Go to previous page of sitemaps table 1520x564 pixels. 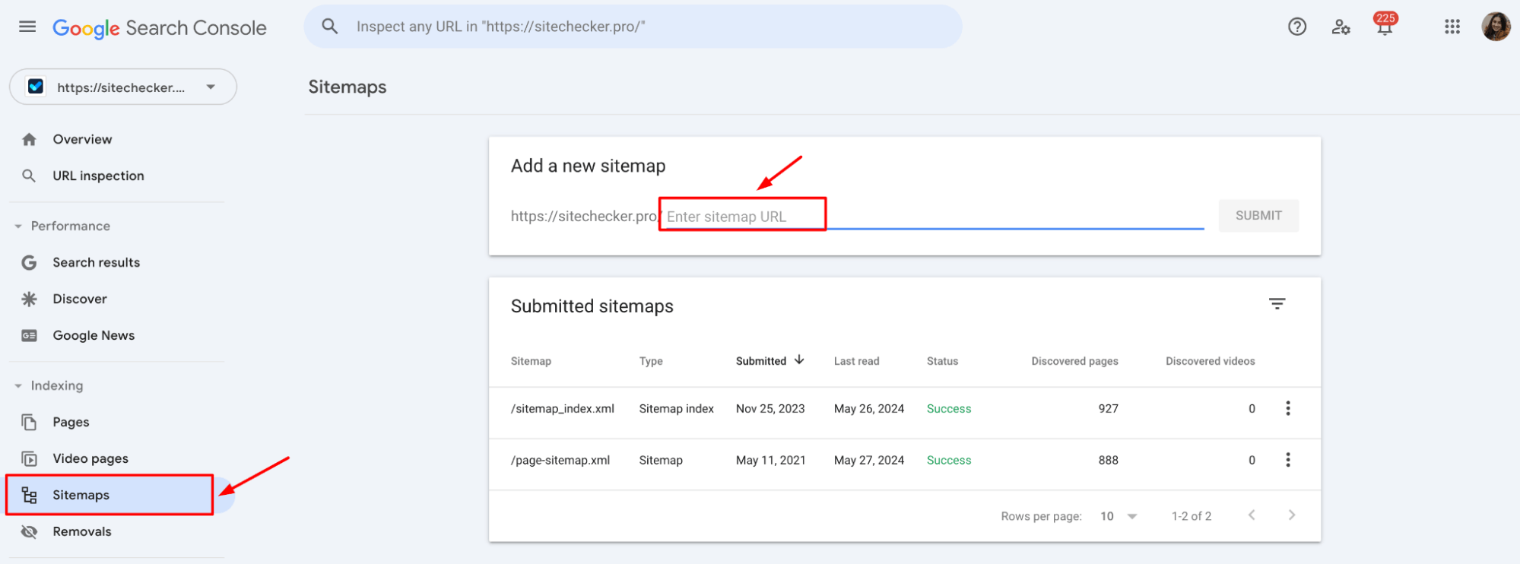tap(1252, 515)
